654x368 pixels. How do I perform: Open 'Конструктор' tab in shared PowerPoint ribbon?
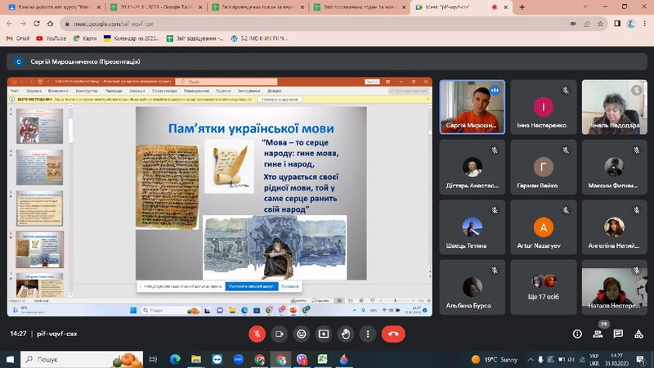(87, 91)
